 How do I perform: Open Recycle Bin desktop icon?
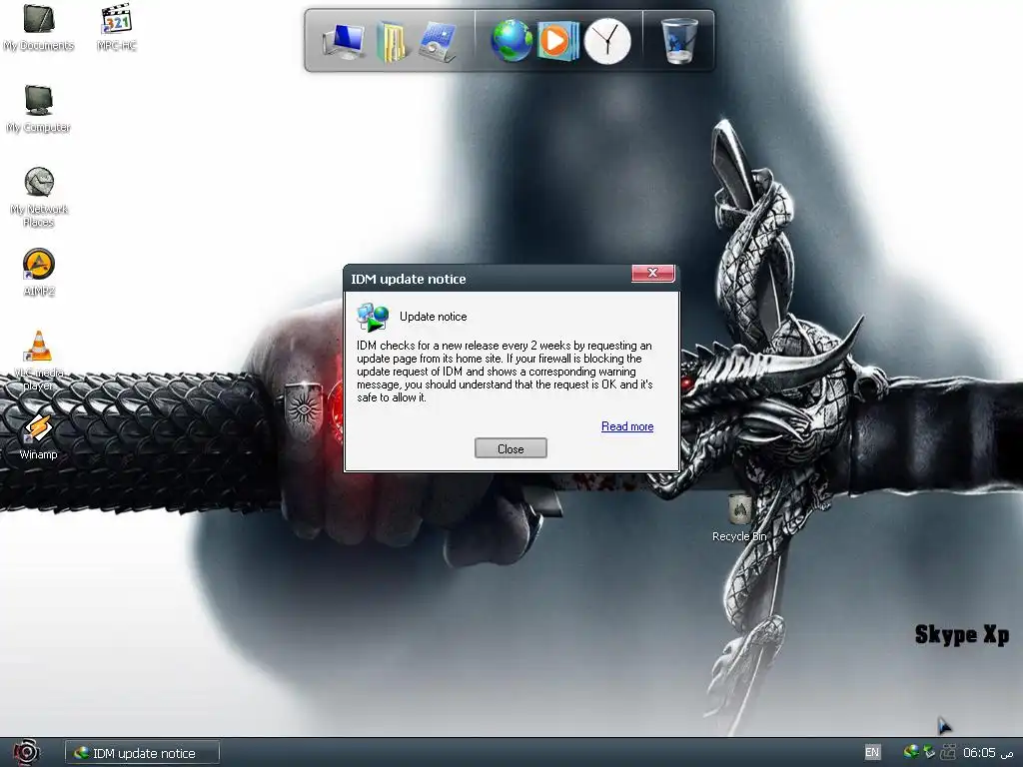[x=739, y=518]
